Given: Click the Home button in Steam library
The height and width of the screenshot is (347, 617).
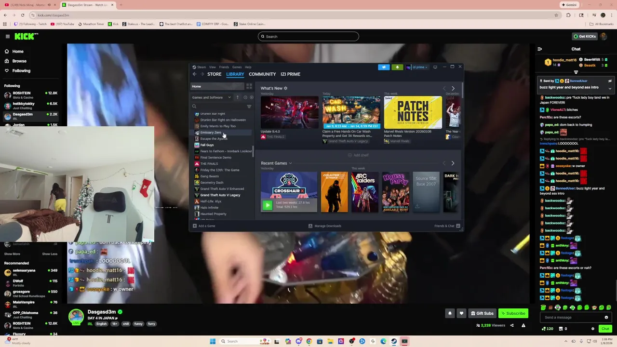Looking at the screenshot, I should [217, 86].
